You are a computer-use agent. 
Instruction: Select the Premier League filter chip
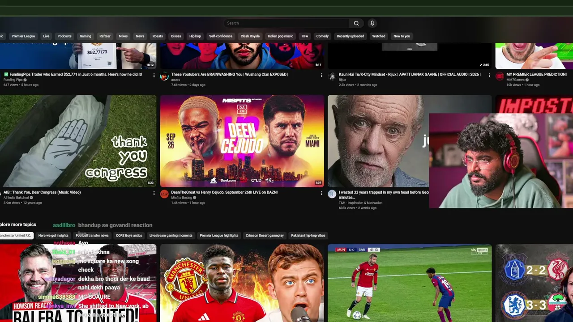click(23, 36)
